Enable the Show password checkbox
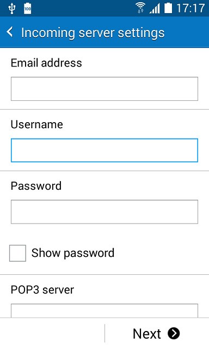This screenshot has height=349, width=209. [x=17, y=253]
